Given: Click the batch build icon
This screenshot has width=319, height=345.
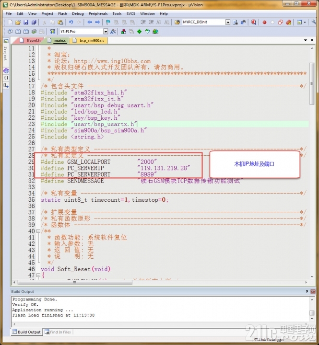Looking at the screenshot, I should point(34,32).
